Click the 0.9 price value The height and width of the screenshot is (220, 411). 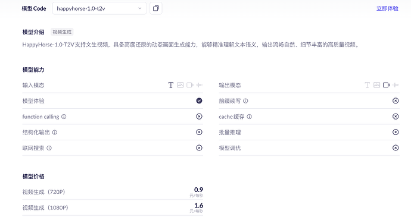(199, 190)
